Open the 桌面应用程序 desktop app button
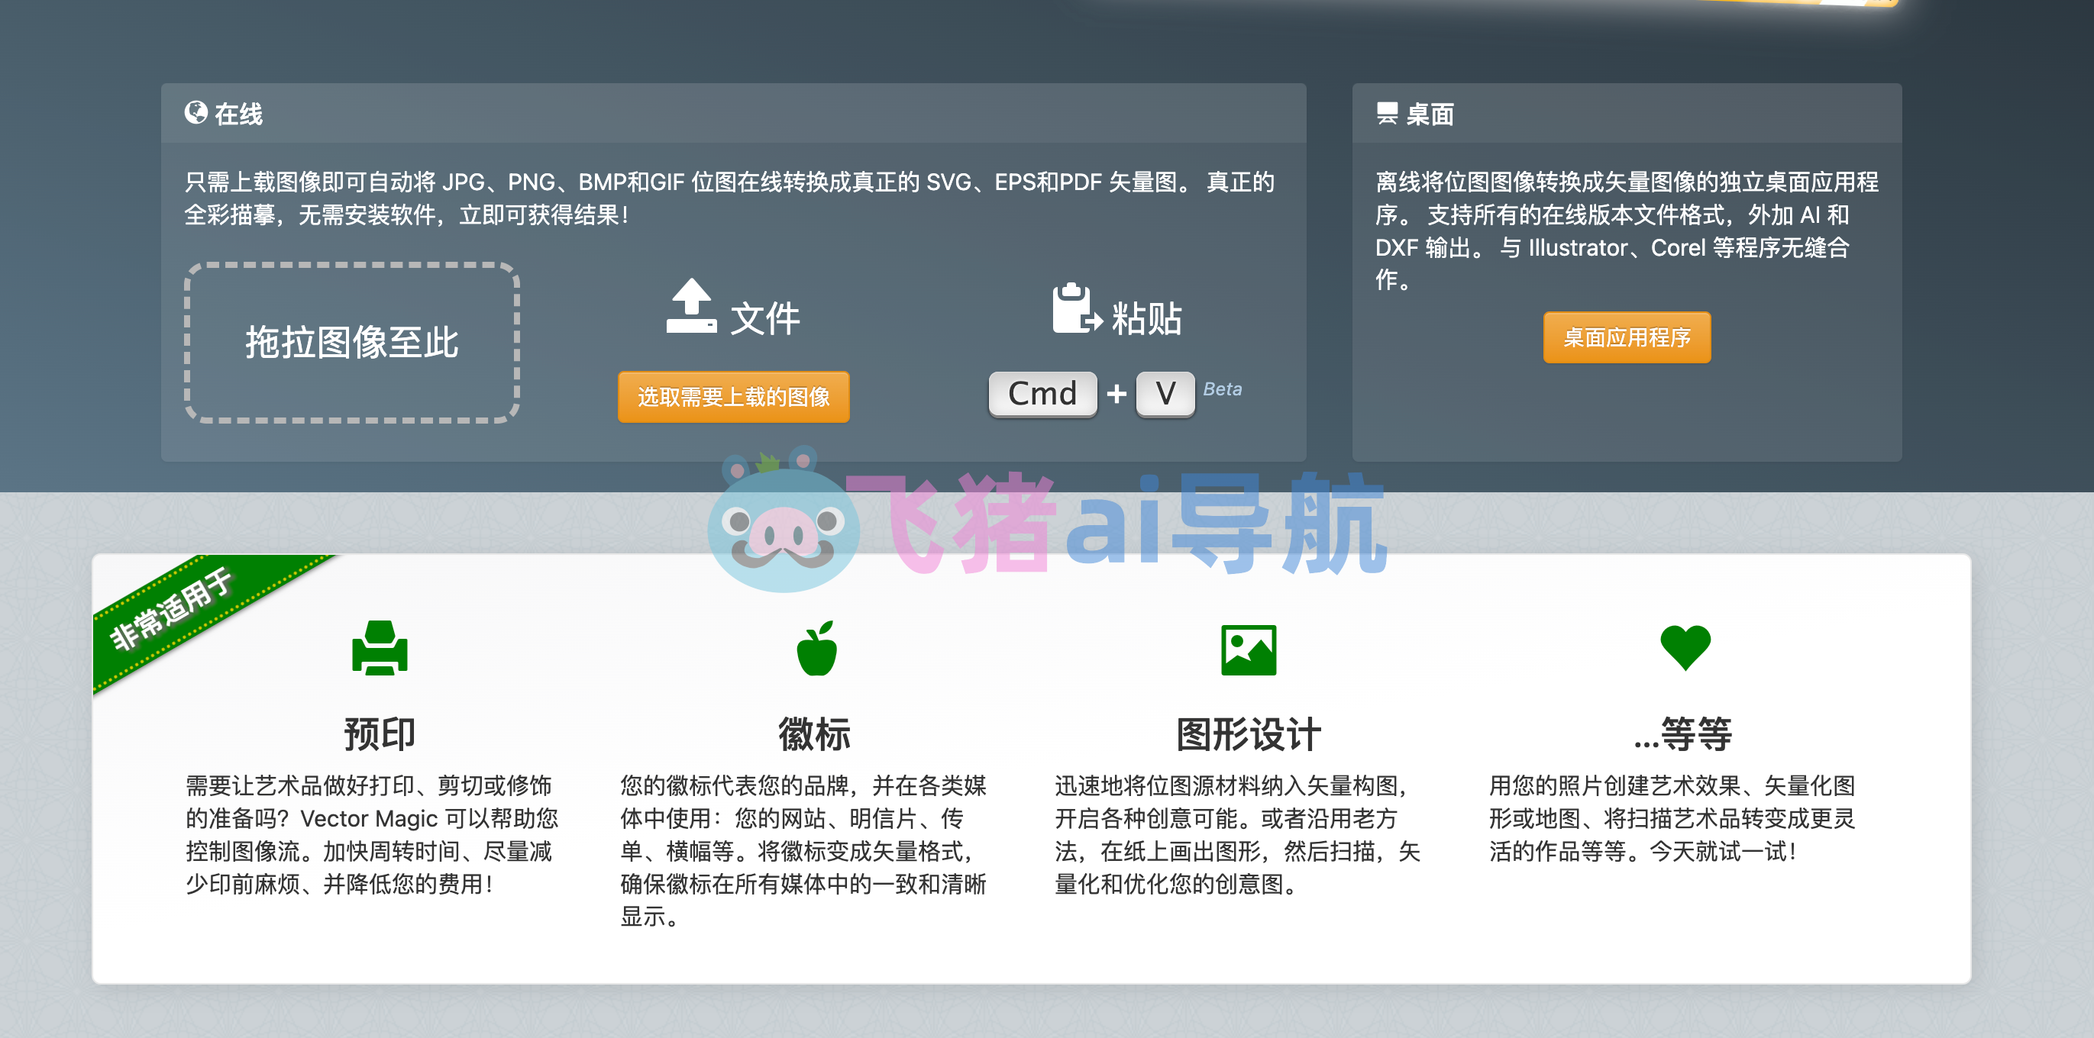 point(1627,337)
